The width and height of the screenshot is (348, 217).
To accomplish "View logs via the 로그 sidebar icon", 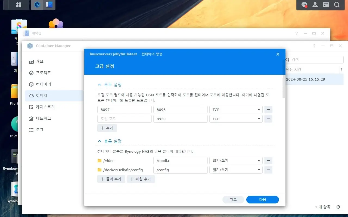I will (x=40, y=130).
